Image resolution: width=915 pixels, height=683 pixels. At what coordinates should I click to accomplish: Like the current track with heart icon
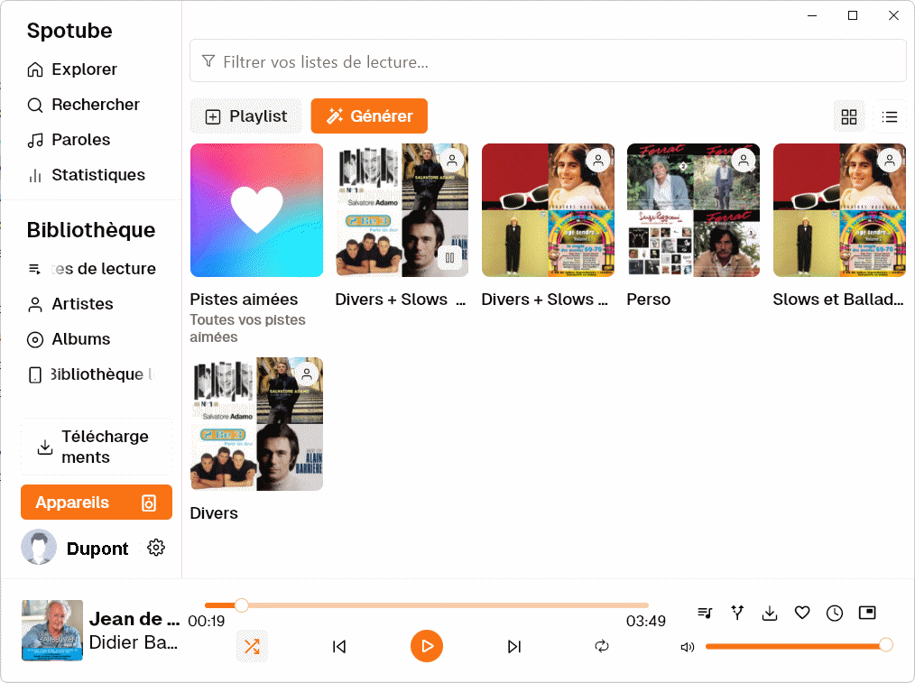coord(802,614)
